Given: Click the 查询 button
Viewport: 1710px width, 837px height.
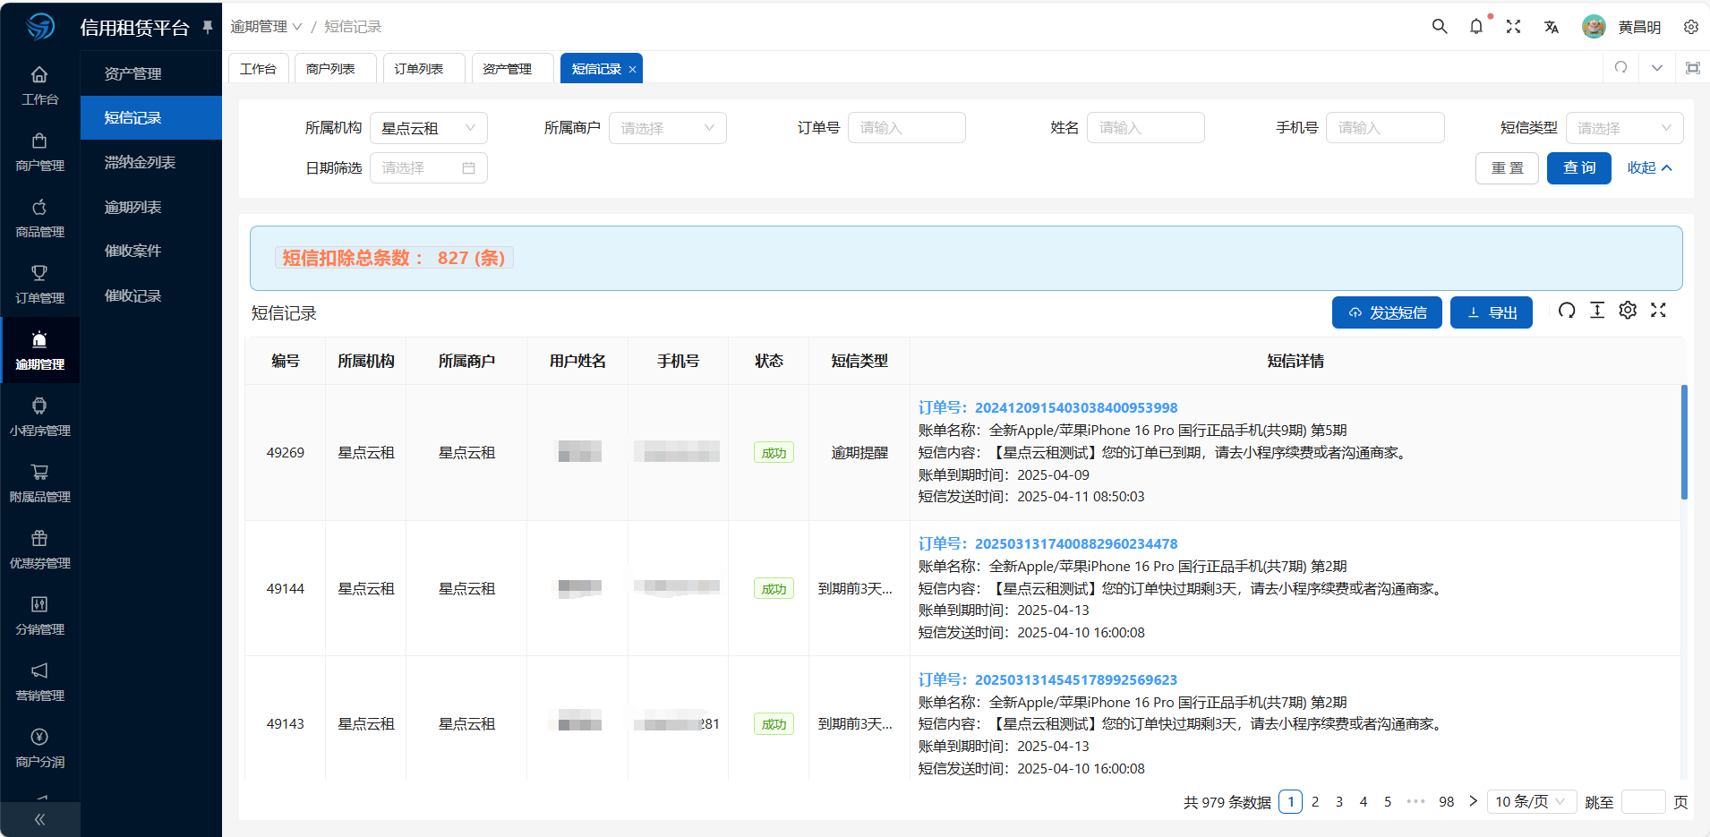Looking at the screenshot, I should (x=1579, y=167).
